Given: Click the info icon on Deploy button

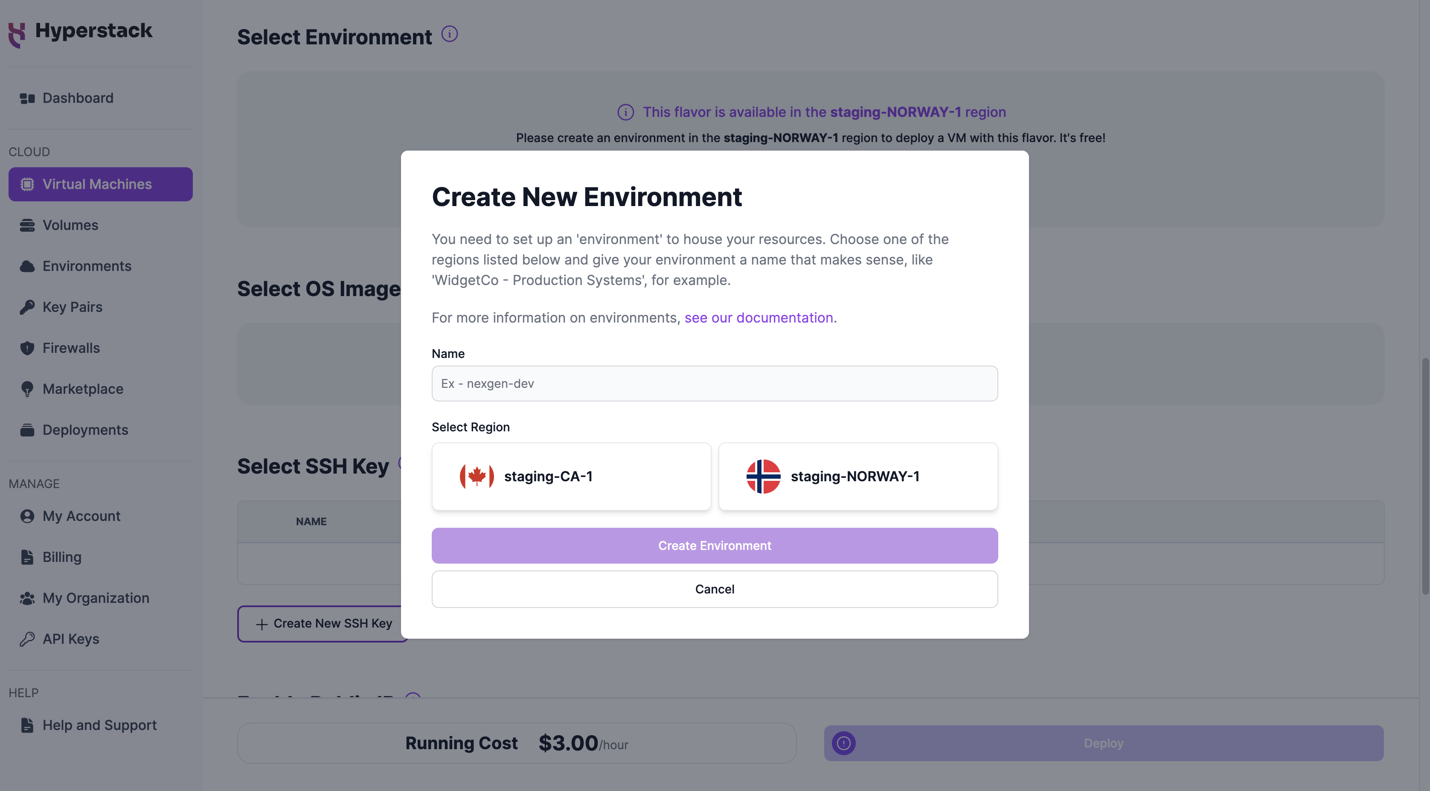Looking at the screenshot, I should (x=843, y=743).
